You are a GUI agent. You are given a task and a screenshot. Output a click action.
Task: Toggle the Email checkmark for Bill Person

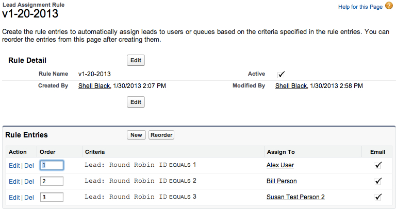pyautogui.click(x=378, y=181)
